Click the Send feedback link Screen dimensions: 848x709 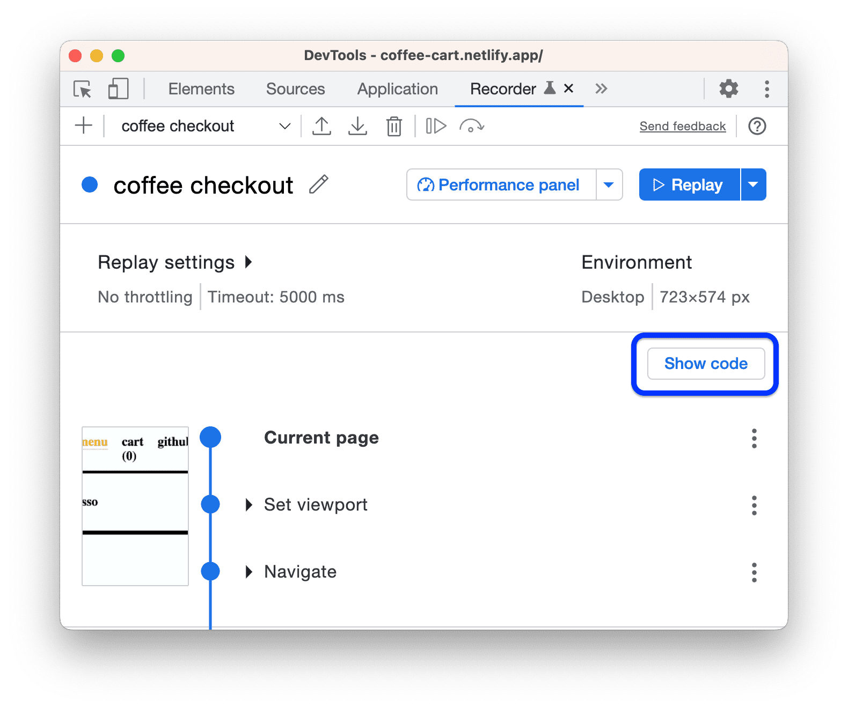point(682,127)
